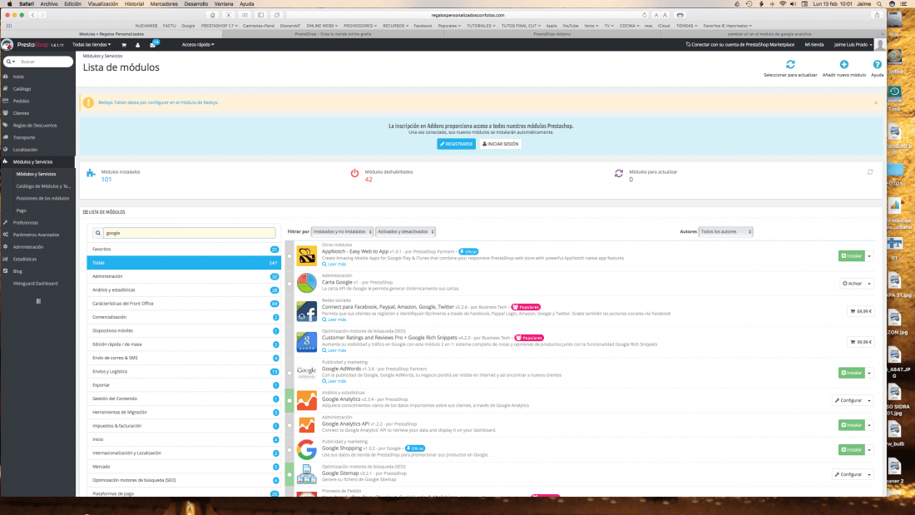915x515 pixels.
Task: Click the Google Sitemap module icon
Action: (306, 474)
